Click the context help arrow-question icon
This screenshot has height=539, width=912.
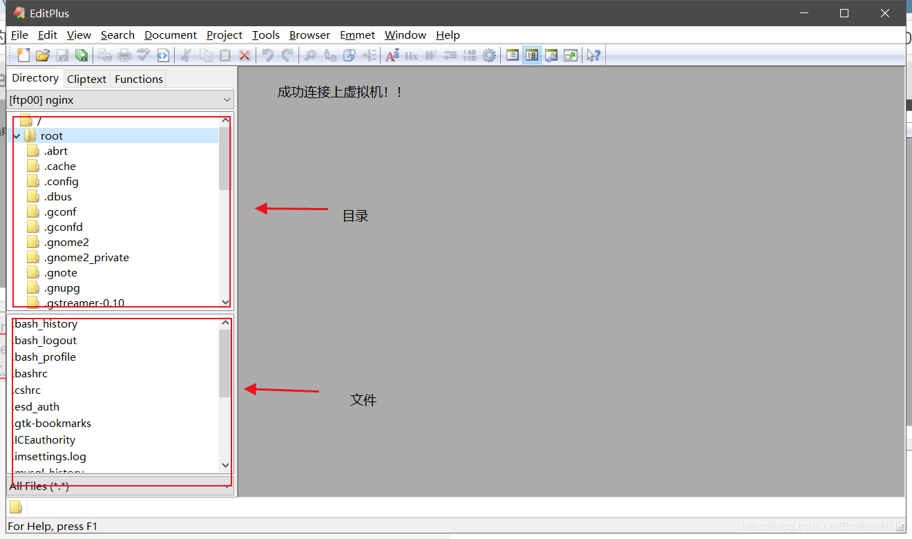tap(593, 55)
